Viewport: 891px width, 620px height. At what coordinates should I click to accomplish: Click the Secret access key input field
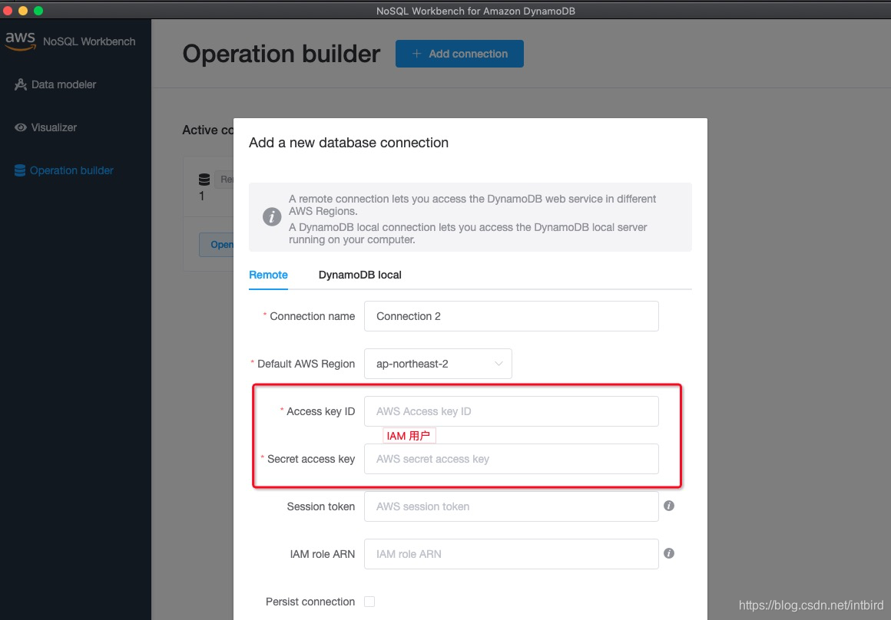click(x=511, y=459)
